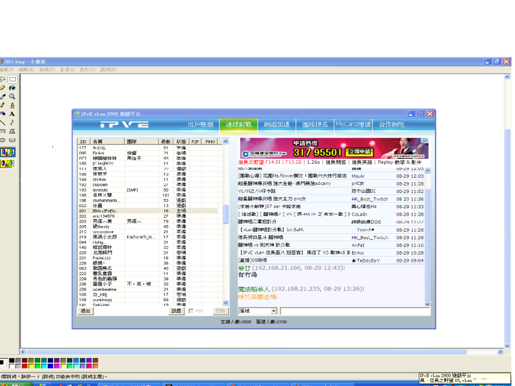Switch to the 團隊排名 tab
Image resolution: width=515 pixels, height=386 pixels.
[315, 124]
